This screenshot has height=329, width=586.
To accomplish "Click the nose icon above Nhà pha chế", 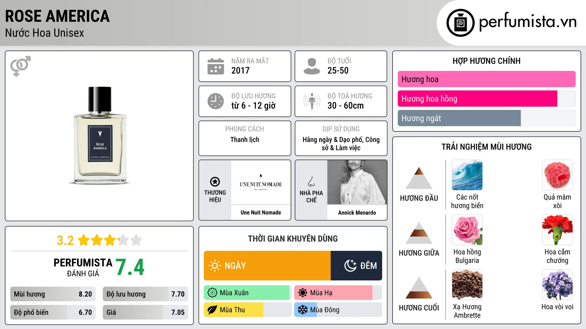I will pos(311,182).
